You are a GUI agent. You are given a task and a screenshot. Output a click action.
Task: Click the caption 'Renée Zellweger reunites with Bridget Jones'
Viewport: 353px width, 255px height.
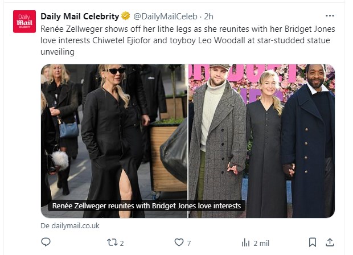(146, 205)
